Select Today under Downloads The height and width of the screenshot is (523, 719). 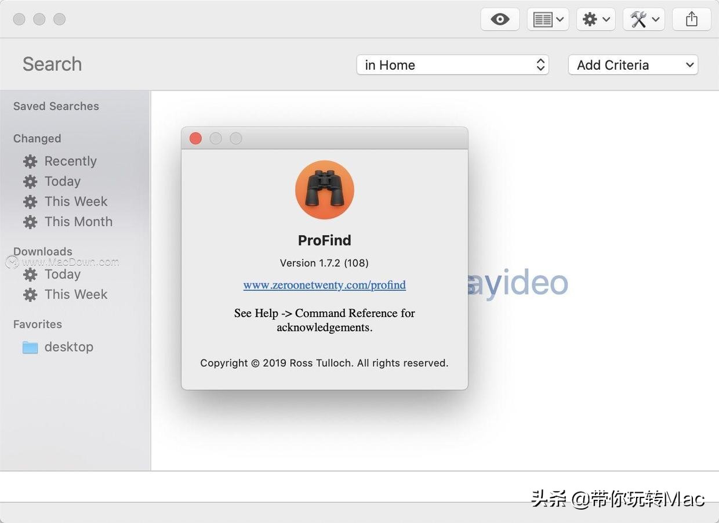pos(62,275)
